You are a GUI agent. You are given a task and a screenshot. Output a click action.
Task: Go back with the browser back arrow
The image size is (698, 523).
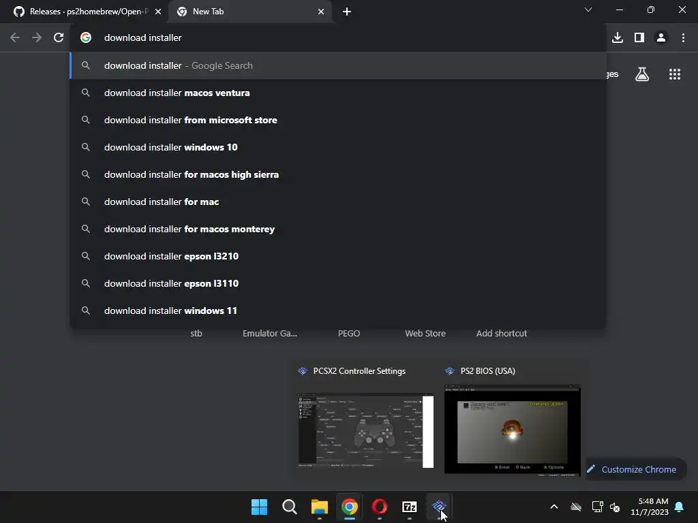[x=15, y=38]
